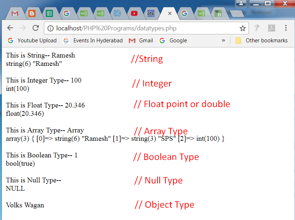Viewport: 295px width, 220px height.
Task: Open the PHP documentation tab
Action: (151, 13)
